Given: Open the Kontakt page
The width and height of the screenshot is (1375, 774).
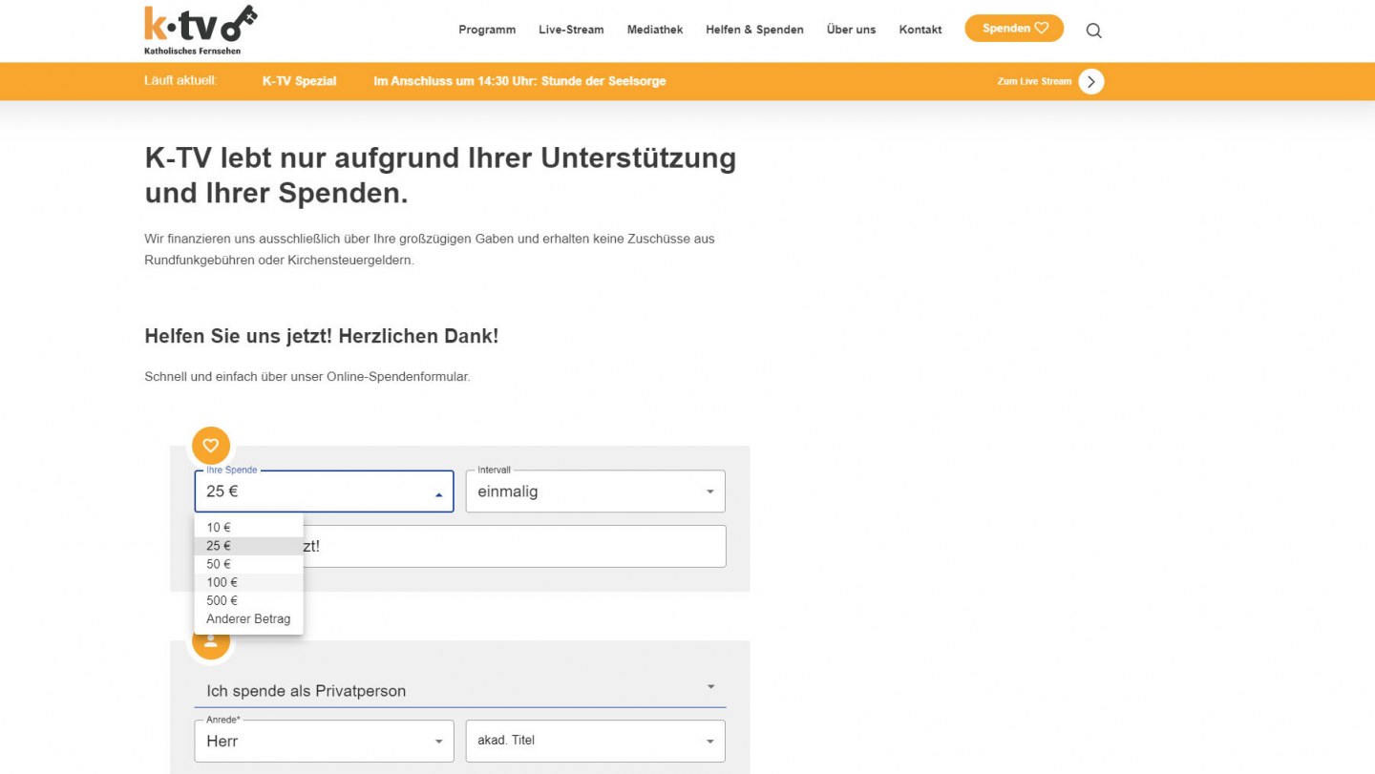Looking at the screenshot, I should coord(920,30).
